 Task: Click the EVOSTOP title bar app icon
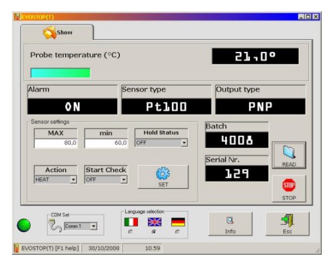17,17
